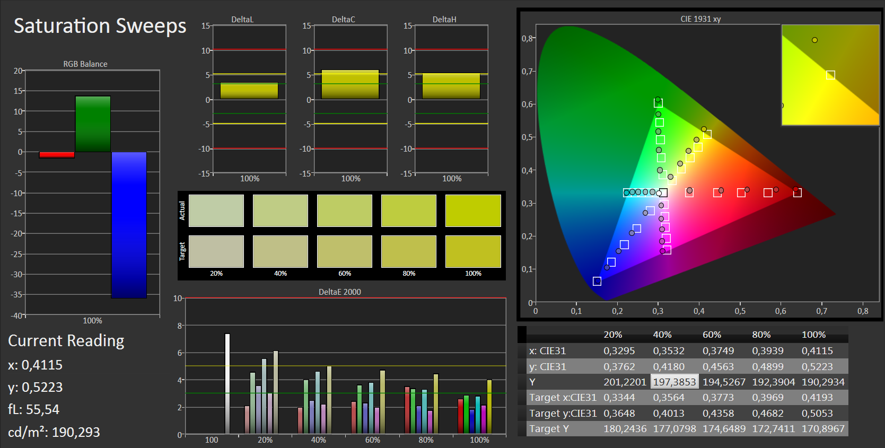This screenshot has width=885, height=448.
Task: Select the 20% Y value 201,2201
Action: (625, 382)
